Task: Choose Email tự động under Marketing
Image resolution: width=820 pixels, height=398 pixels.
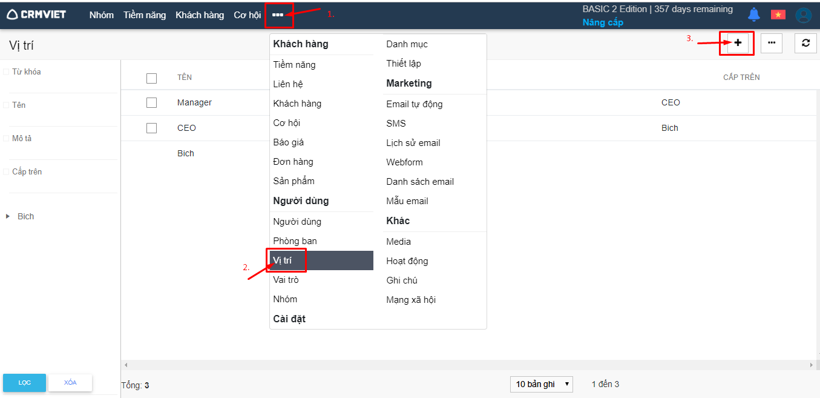Action: [x=414, y=104]
